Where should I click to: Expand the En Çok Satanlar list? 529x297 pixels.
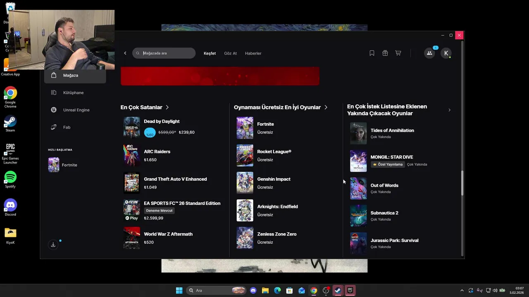point(167,107)
